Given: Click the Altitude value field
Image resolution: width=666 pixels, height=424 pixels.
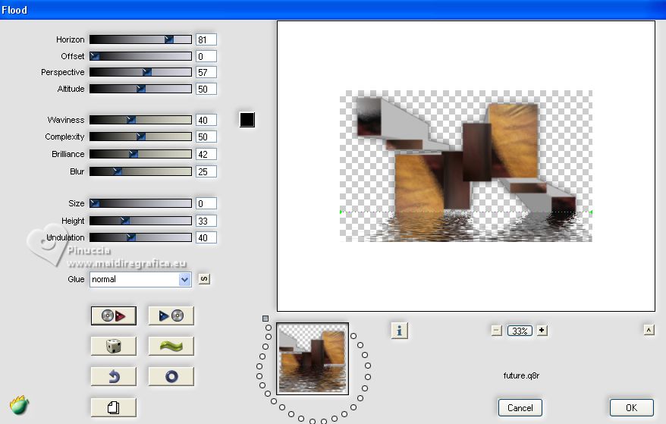Looking at the screenshot, I should (x=206, y=89).
